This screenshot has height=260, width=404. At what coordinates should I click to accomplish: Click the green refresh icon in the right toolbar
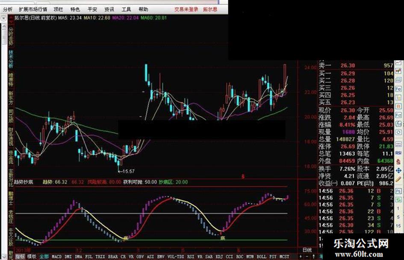pyautogui.click(x=398, y=199)
